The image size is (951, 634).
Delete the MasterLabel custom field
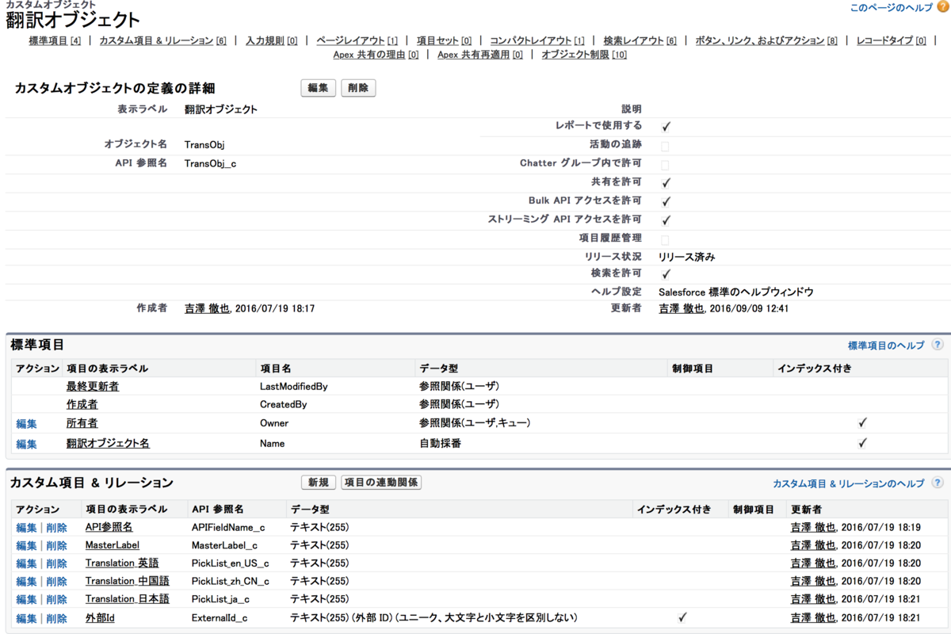56,546
